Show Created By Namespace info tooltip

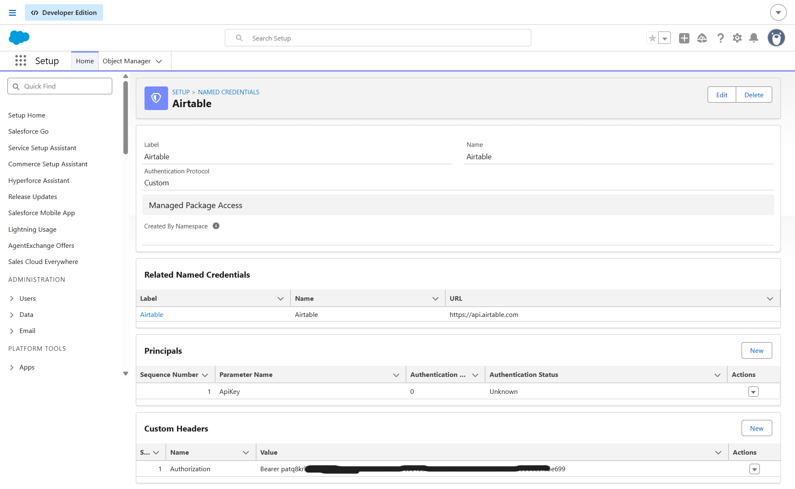pyautogui.click(x=216, y=226)
